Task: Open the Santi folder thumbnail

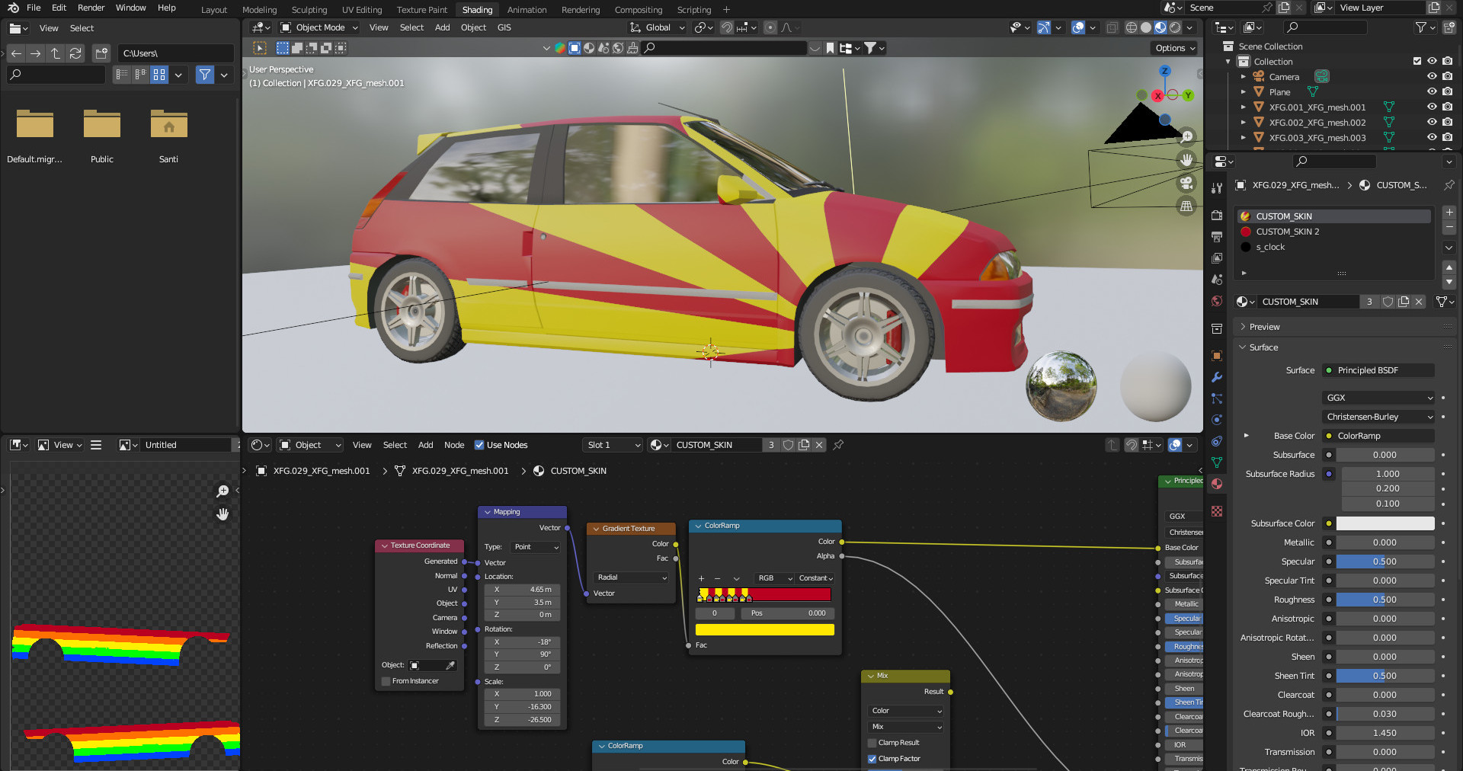Action: click(168, 124)
